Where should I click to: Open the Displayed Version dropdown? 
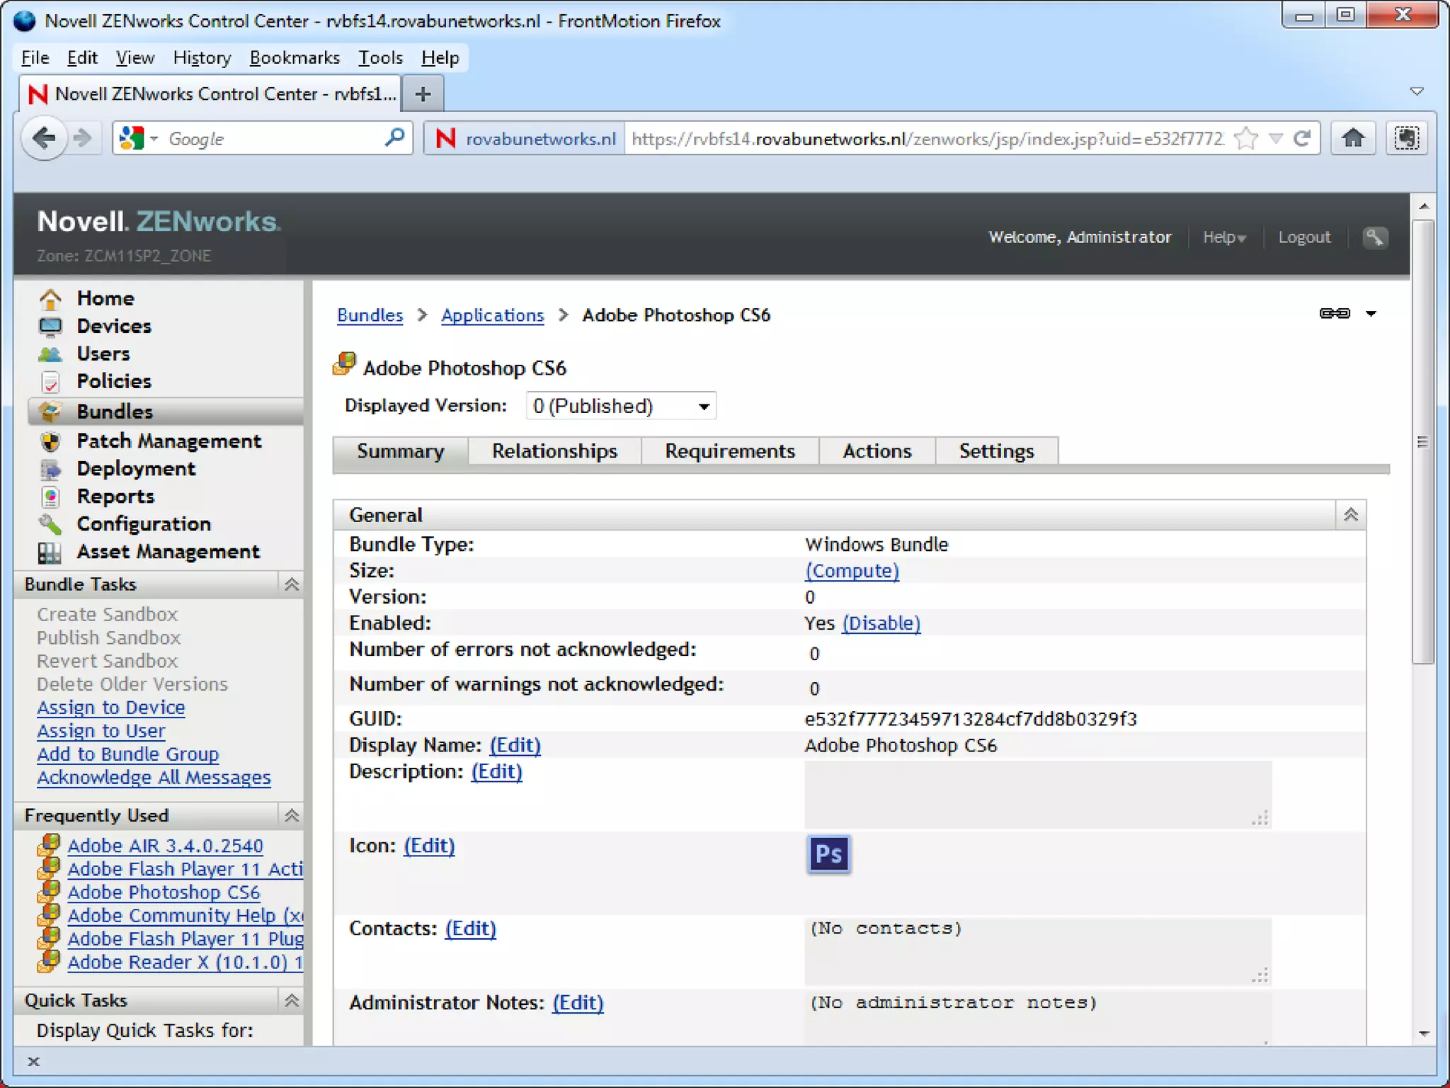click(621, 407)
